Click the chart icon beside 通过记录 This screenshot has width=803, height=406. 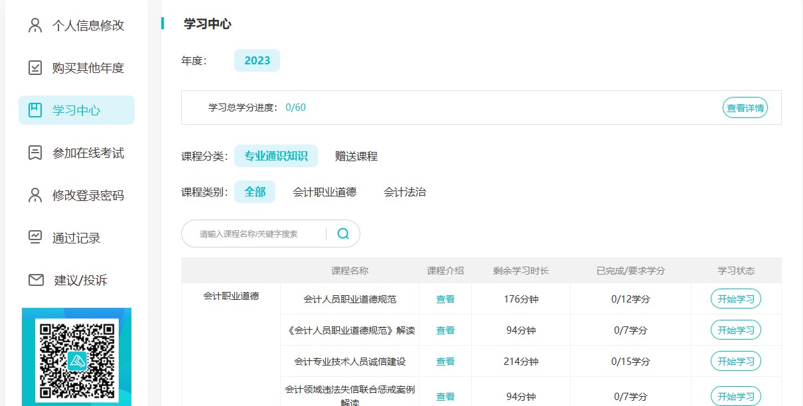coord(35,237)
